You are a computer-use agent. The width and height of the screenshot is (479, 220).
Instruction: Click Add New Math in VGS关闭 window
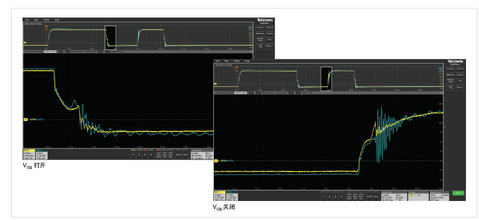[x=349, y=196]
